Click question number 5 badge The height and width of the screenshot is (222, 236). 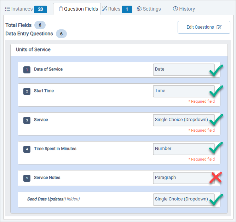[27, 178]
